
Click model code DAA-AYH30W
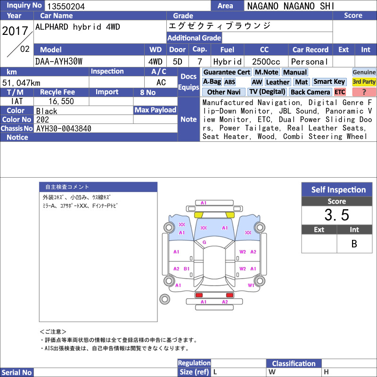click(x=59, y=62)
